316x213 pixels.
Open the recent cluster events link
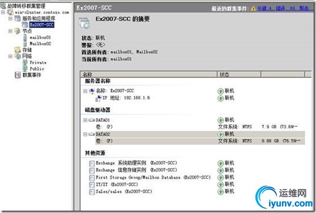285,8
